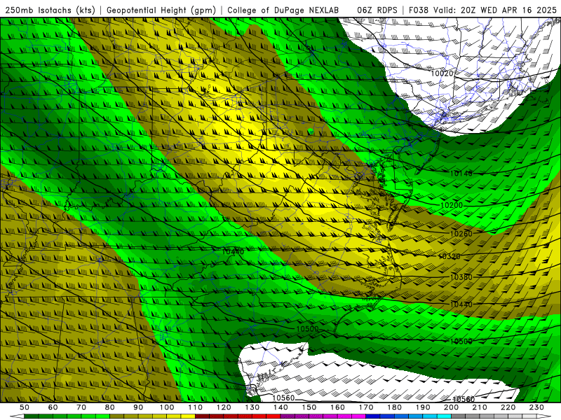Click the 10020 height contour label
Image resolution: width=561 pixels, height=420 pixels.
pyautogui.click(x=442, y=73)
